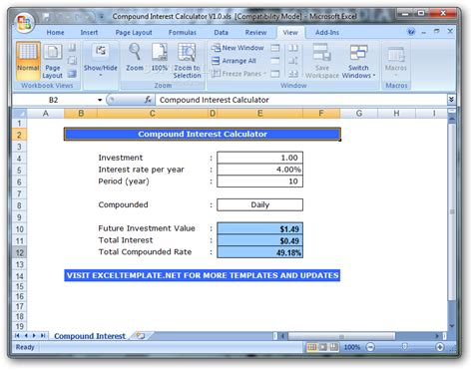Screen dimensions: 473x370
Task: Click the Name Box showing B2
Action: tap(53, 100)
